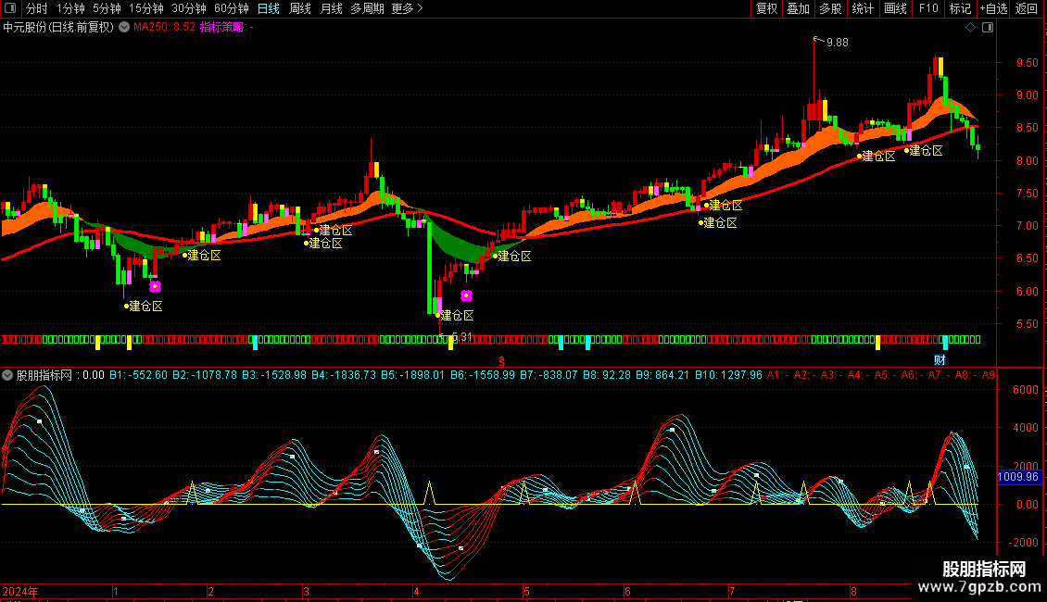
Task: Select the 5分钟 period tab
Action: tap(107, 8)
